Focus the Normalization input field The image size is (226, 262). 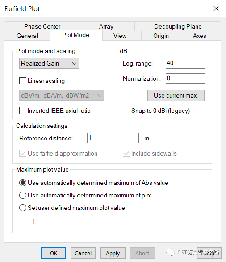point(185,78)
